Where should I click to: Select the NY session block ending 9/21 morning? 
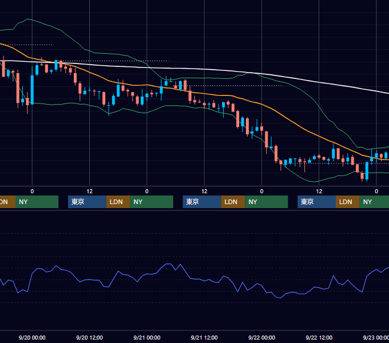(x=152, y=202)
